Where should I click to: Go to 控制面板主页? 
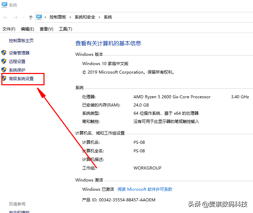coord(21,41)
